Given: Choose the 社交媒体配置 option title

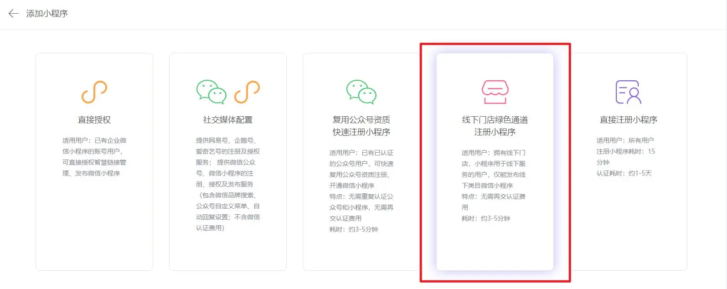Looking at the screenshot, I should point(228,120).
